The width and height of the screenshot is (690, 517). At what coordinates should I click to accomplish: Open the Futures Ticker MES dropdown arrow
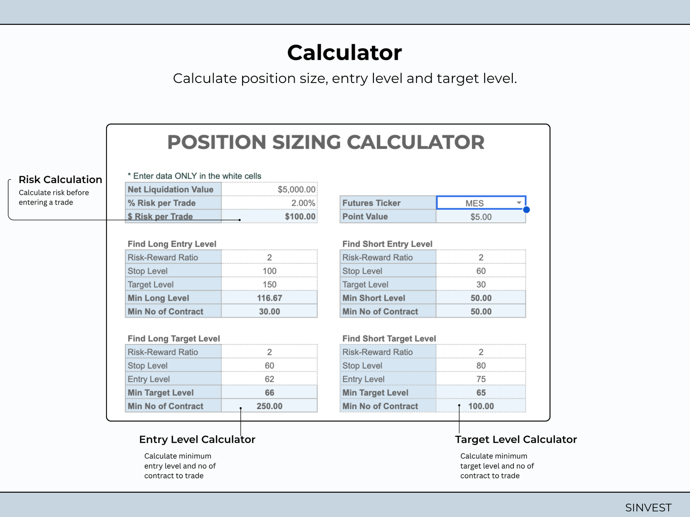(x=519, y=203)
